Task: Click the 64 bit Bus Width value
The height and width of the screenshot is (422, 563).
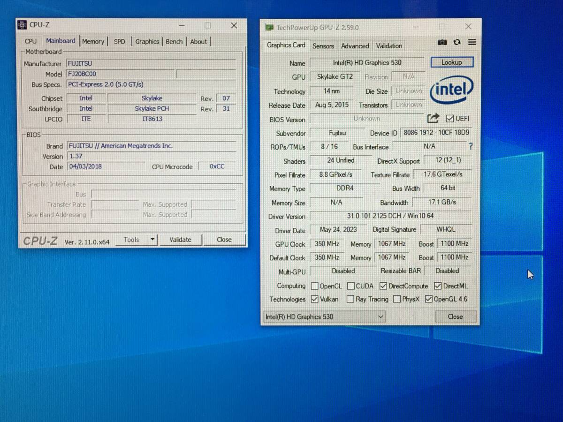Action: pyautogui.click(x=448, y=188)
